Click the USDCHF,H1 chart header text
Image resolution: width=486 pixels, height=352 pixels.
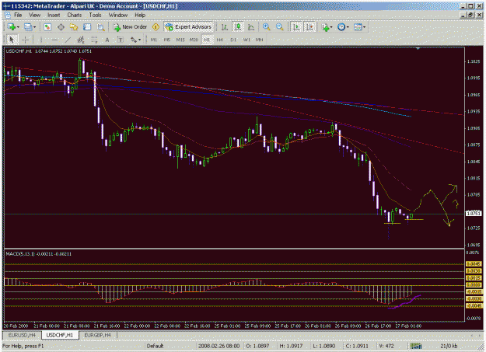[48, 51]
